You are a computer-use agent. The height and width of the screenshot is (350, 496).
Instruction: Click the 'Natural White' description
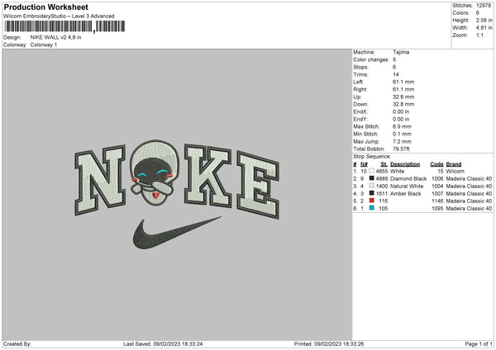(x=407, y=186)
